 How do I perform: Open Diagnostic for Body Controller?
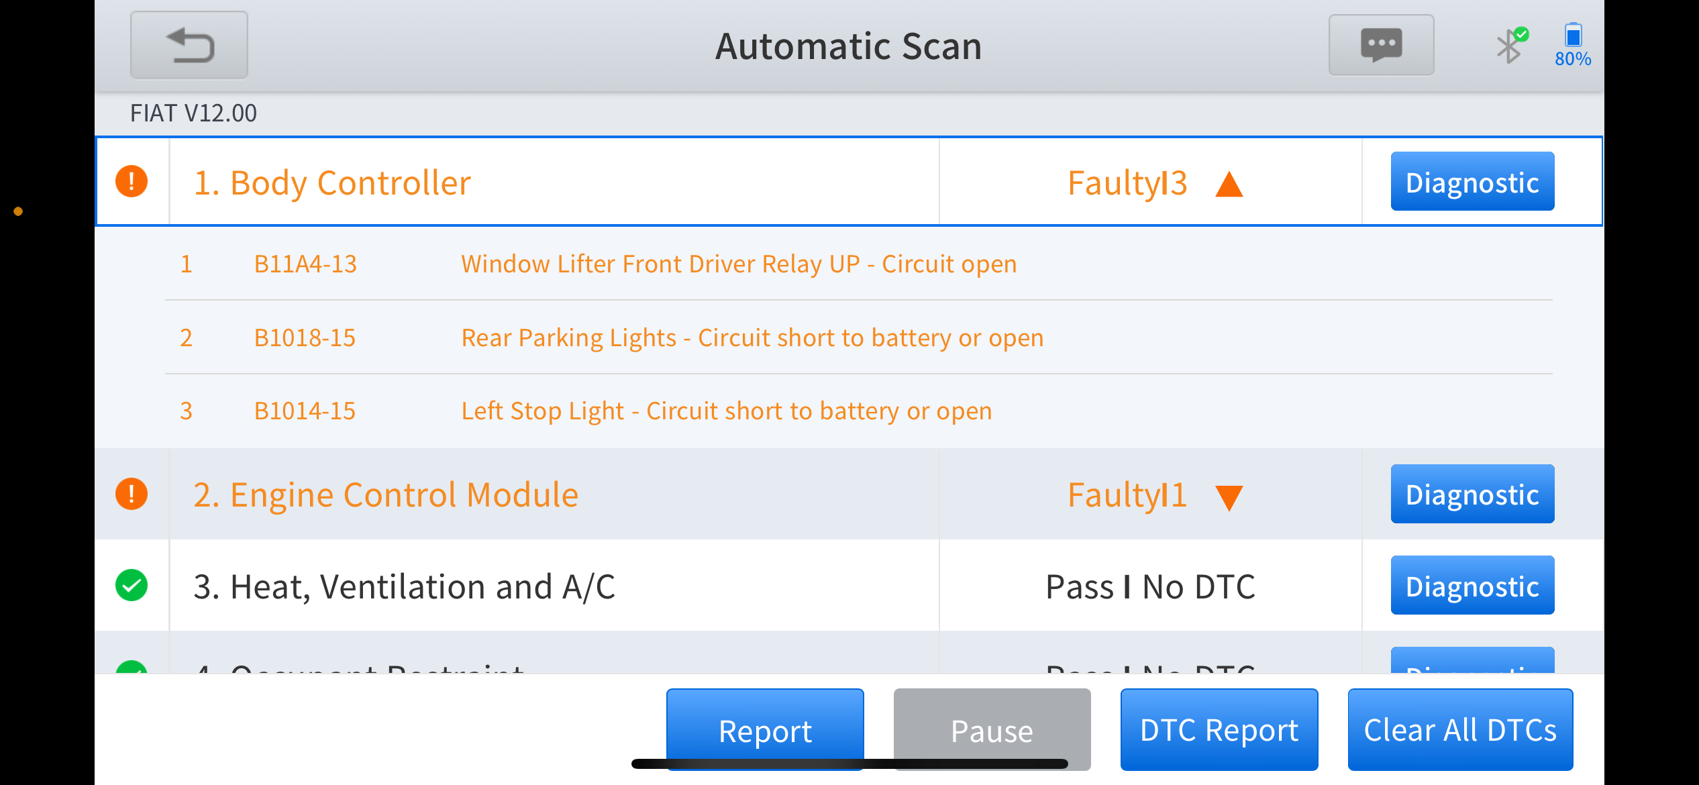pos(1472,181)
